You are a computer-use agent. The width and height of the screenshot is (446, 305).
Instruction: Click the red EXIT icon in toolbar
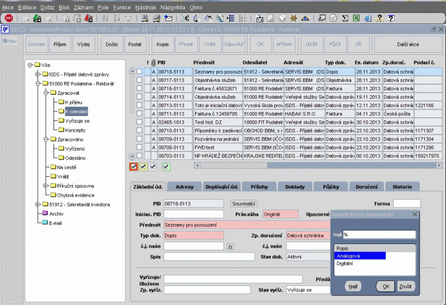pyautogui.click(x=8, y=18)
